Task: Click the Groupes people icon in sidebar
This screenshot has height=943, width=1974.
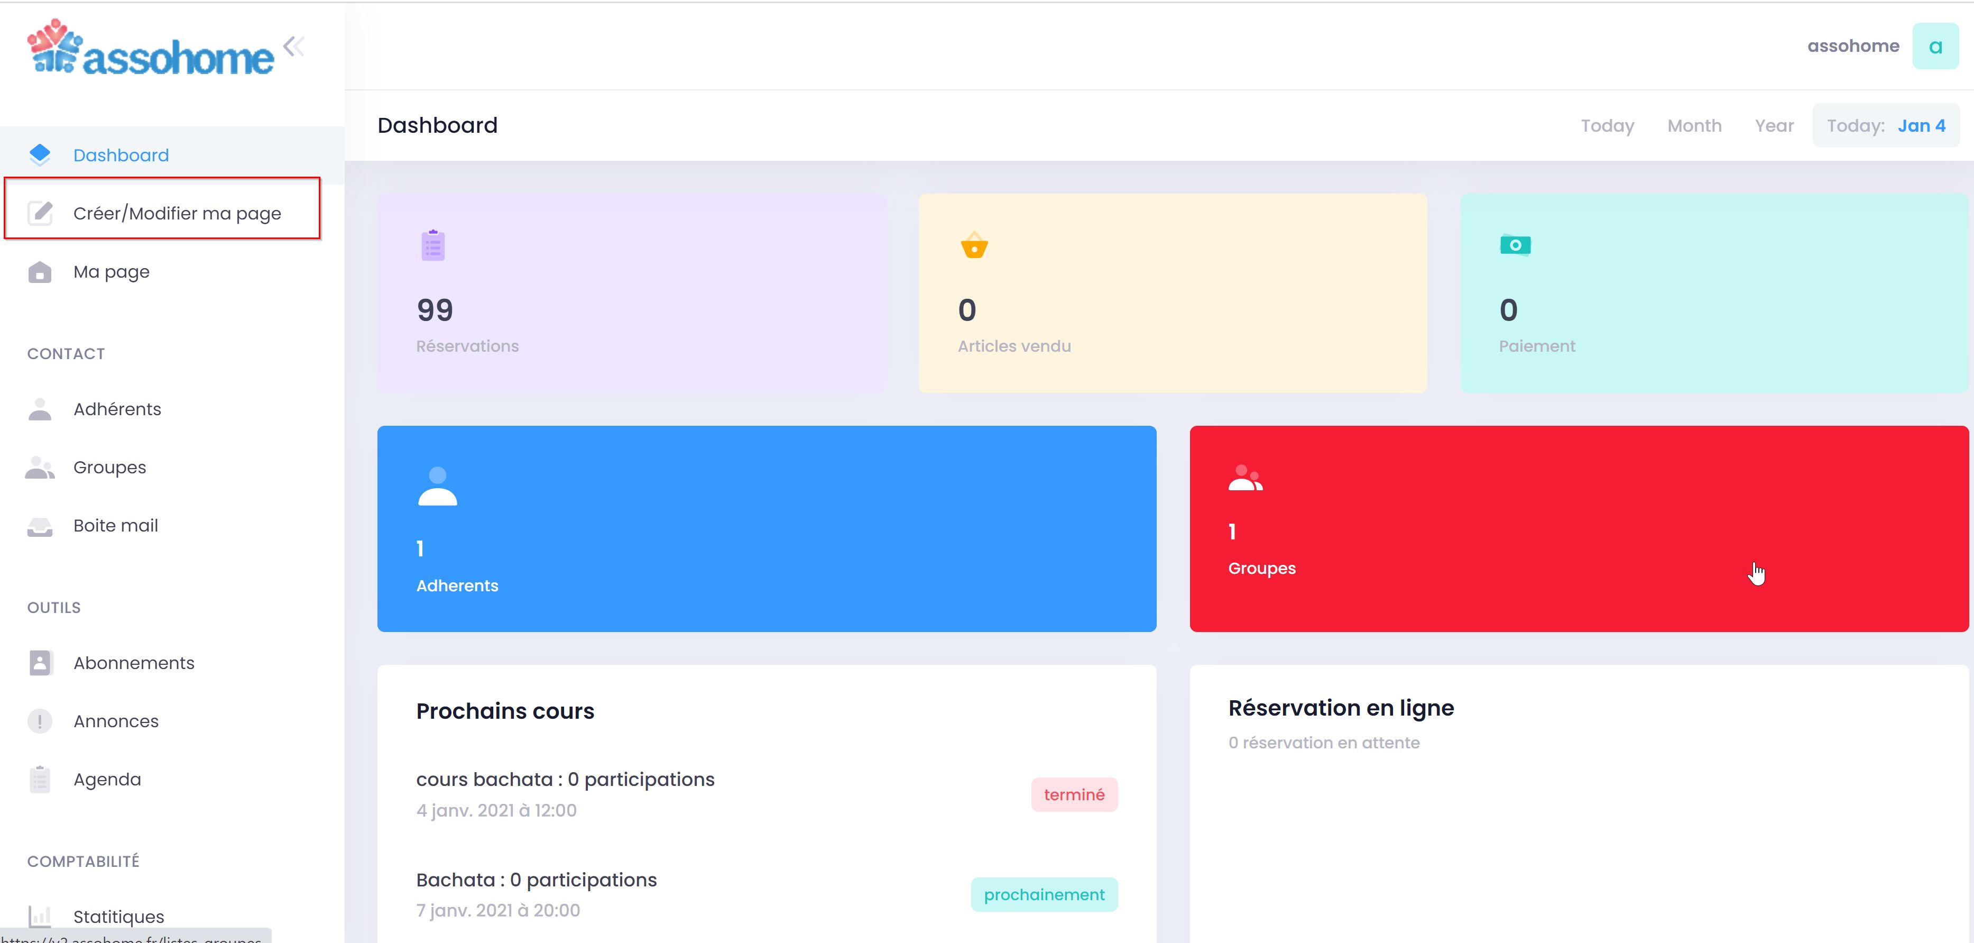Action: tap(40, 468)
